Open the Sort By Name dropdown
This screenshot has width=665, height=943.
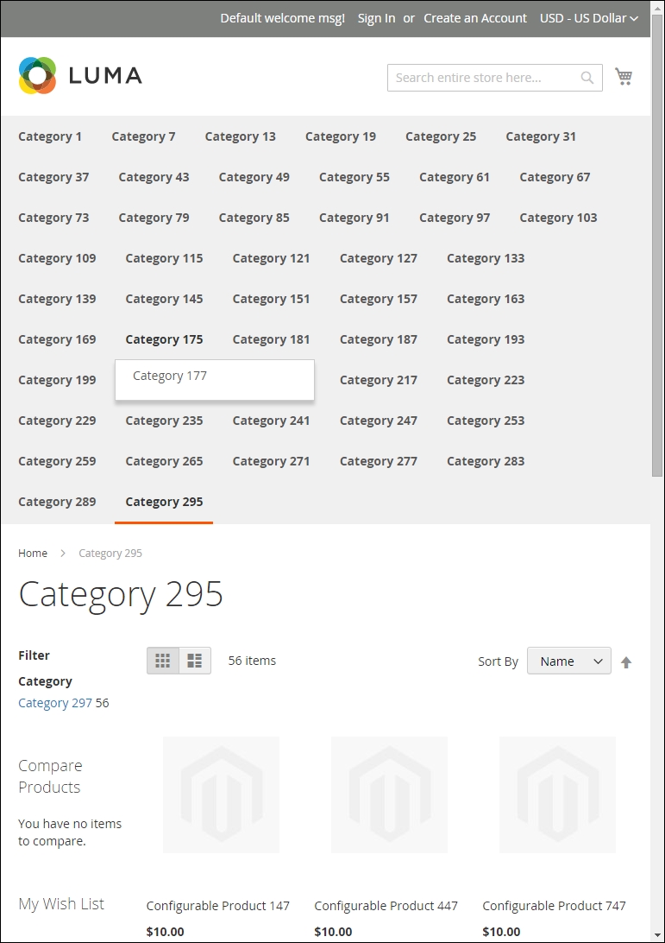coord(569,661)
